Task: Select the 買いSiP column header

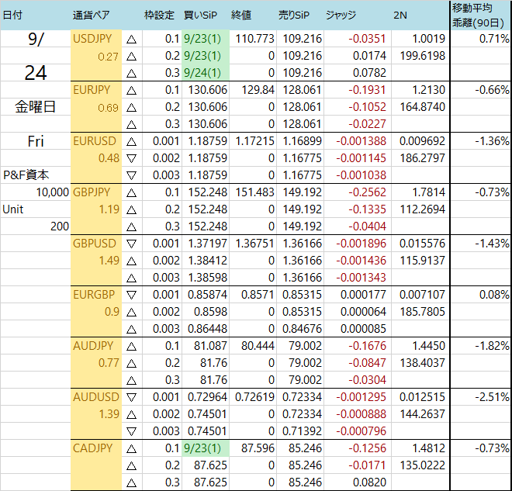Action: (200, 15)
